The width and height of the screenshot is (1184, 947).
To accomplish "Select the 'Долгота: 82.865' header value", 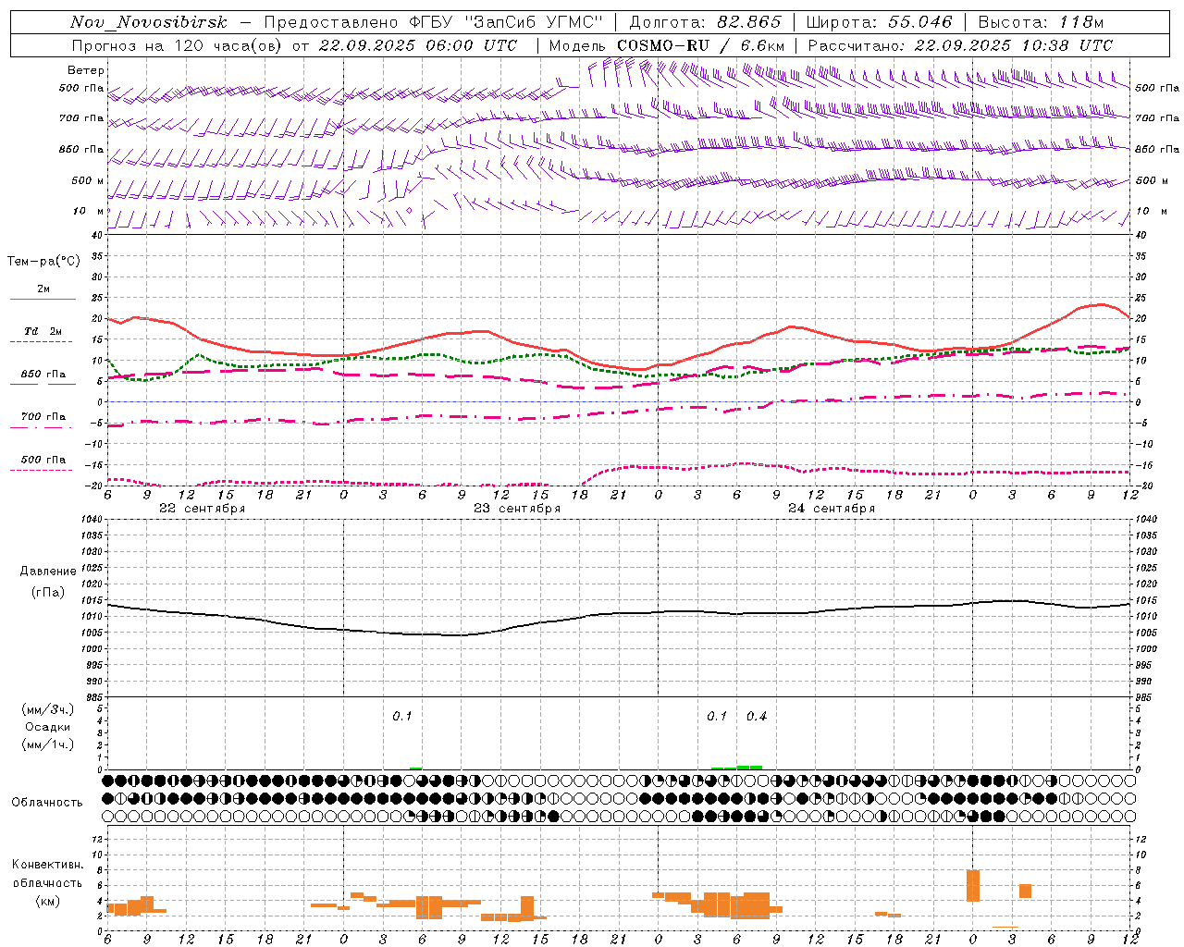I will click(705, 22).
